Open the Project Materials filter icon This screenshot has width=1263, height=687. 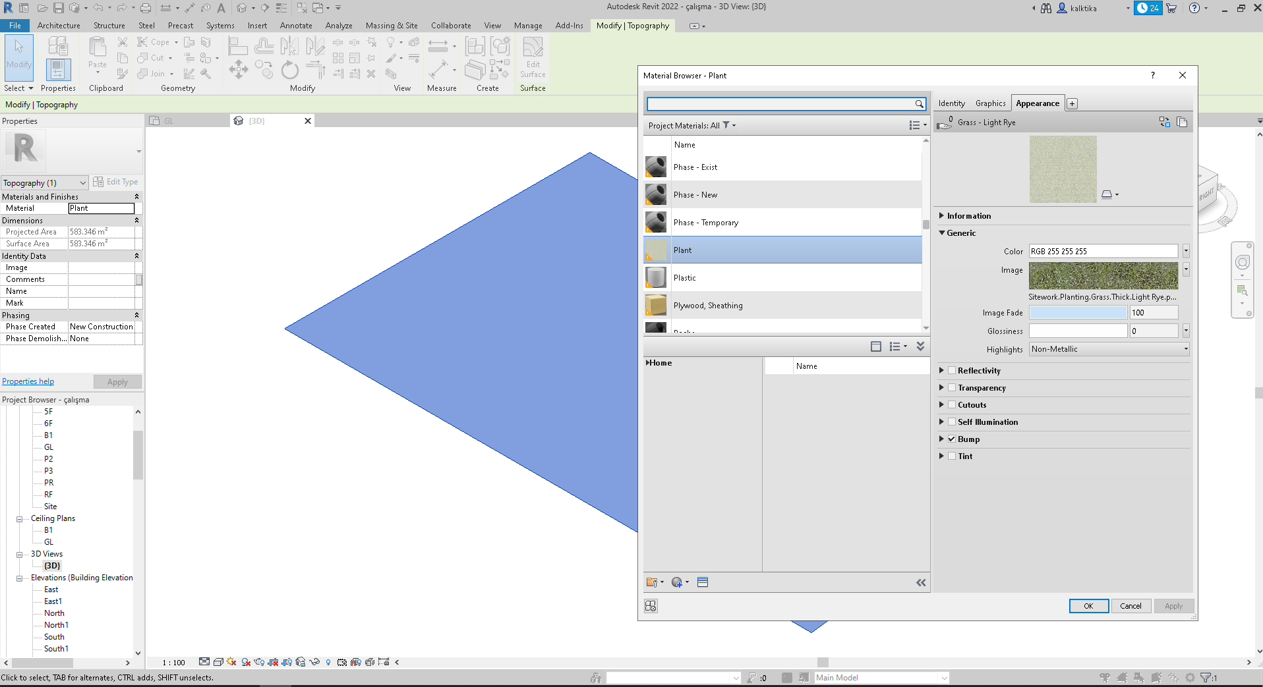726,125
